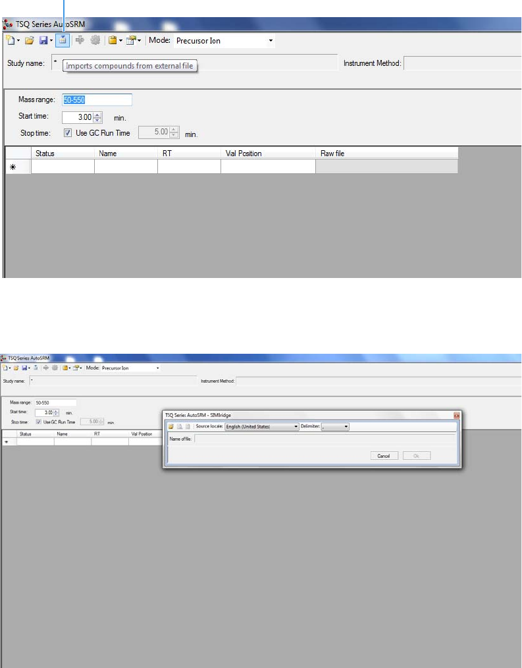Click the highlighted 50-550 Mass range field
Image resolution: width=522 pixels, height=668 pixels.
[97, 99]
